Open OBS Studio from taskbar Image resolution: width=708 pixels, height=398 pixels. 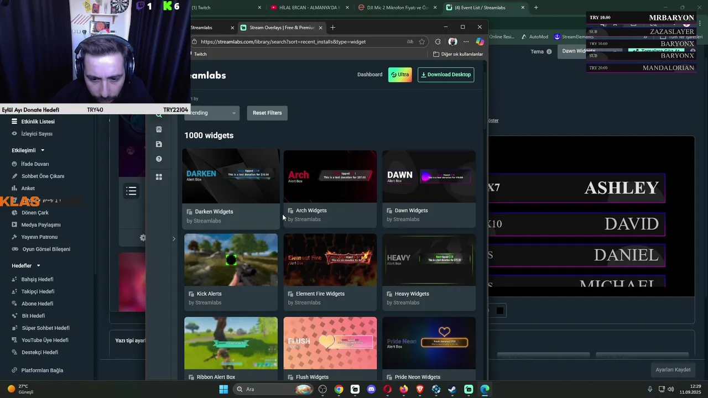(x=322, y=389)
